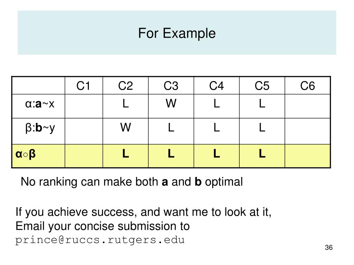354x265 pixels.
Task: Select the C3 column header
Action: coord(171,86)
